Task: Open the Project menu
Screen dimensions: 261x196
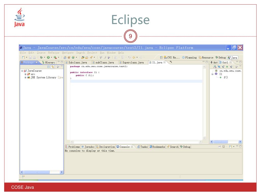Action: [x=92, y=53]
